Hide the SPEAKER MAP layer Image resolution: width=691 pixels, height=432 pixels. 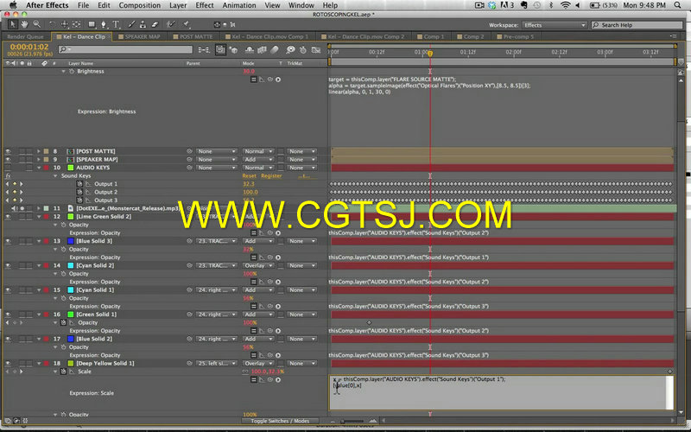point(8,160)
